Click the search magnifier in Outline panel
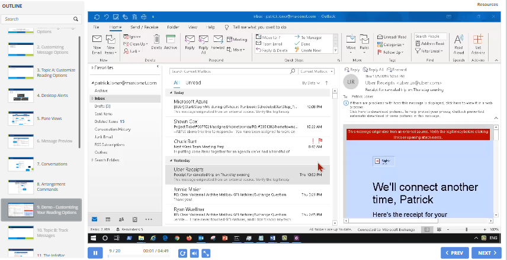507x260 pixels. 75,19
